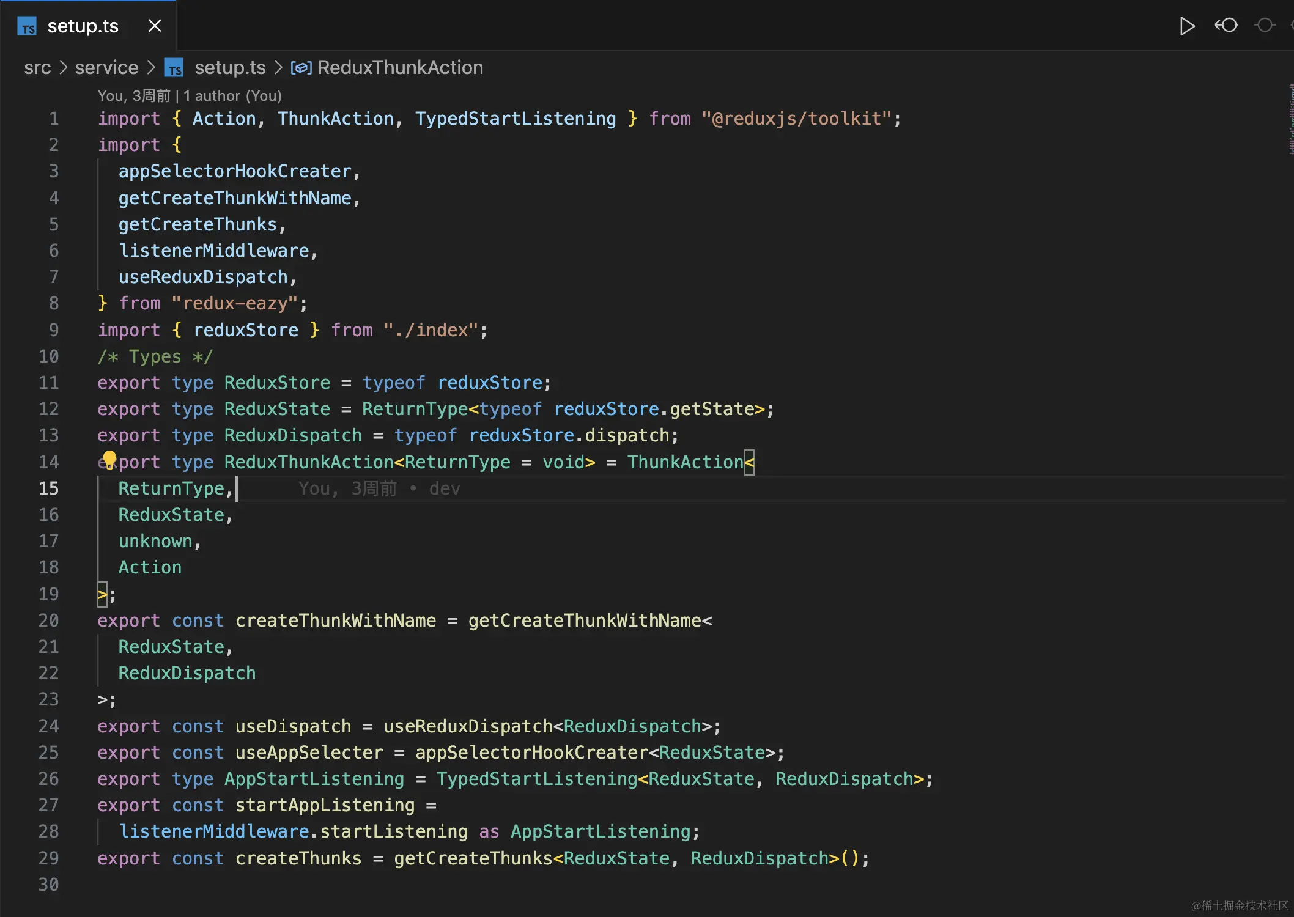Click the TypeScript icon in setup.ts tab
Image resolution: width=1294 pixels, height=917 pixels.
click(27, 26)
